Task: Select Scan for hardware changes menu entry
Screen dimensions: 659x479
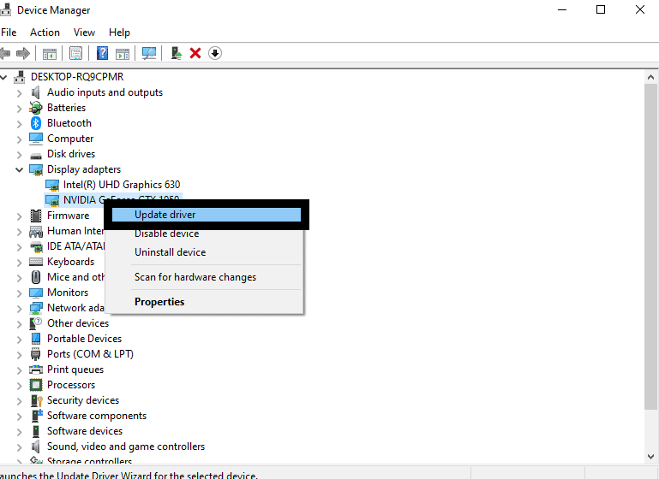Action: 204,277
